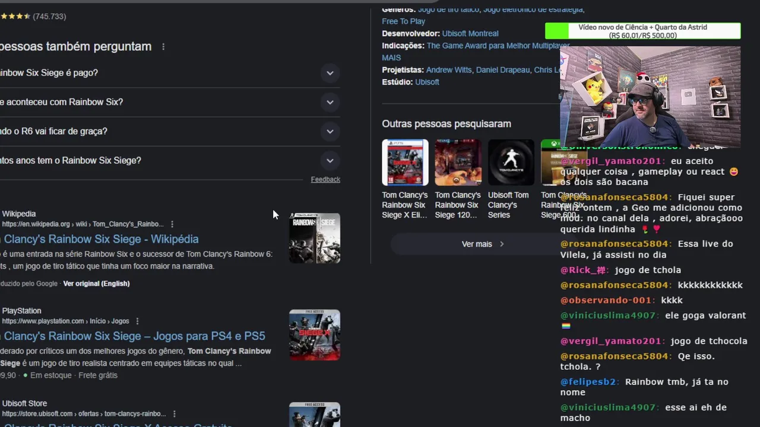
Task: Click 'MAIS' under Indicações
Action: click(391, 58)
